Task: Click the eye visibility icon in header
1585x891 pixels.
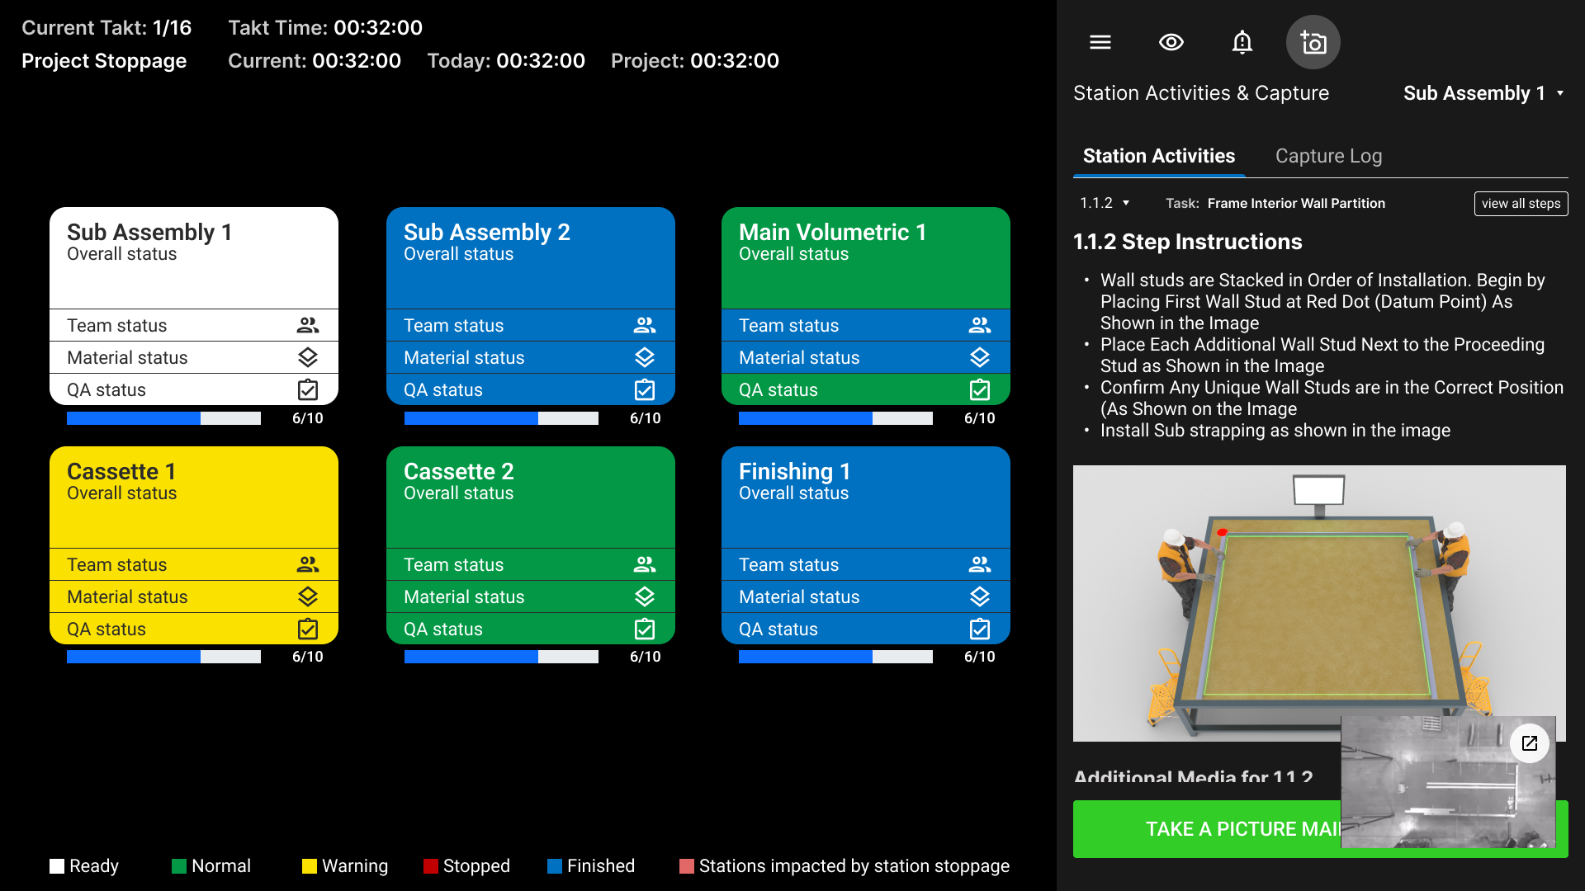Action: pyautogui.click(x=1171, y=42)
